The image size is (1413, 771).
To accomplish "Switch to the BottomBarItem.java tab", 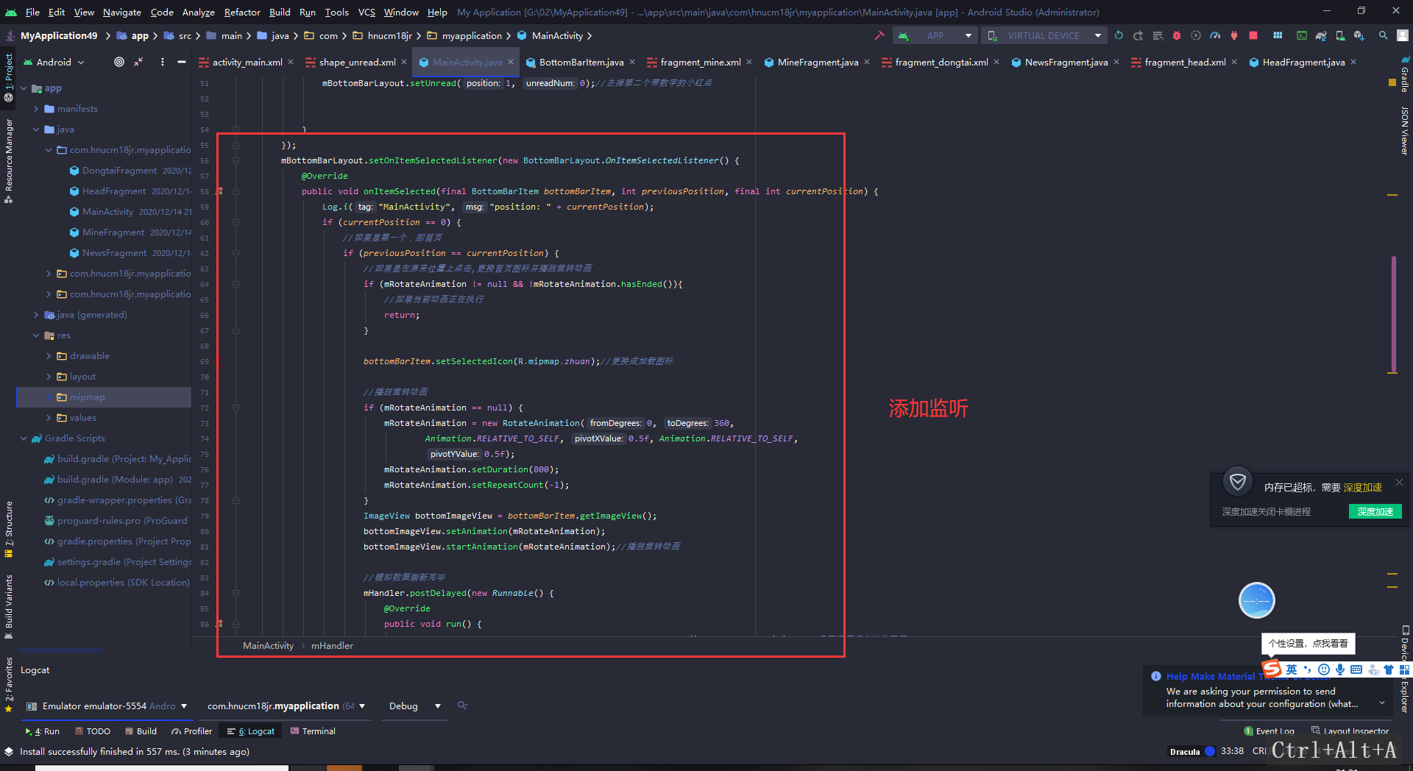I will tap(581, 63).
